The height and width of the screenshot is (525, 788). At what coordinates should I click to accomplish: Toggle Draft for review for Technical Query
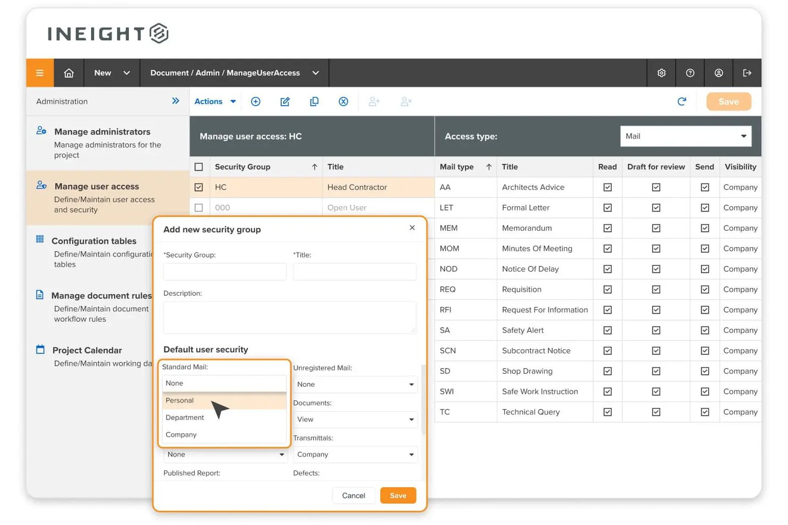click(x=656, y=412)
